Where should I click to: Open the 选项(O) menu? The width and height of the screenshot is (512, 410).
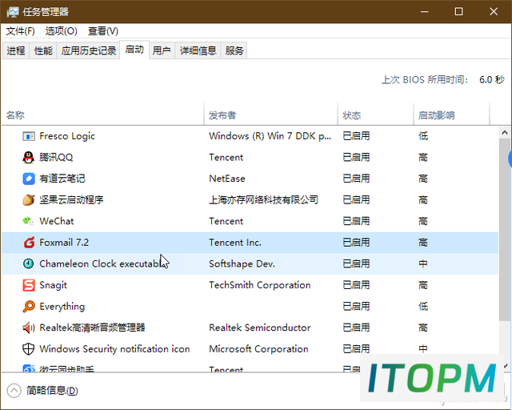coord(62,31)
